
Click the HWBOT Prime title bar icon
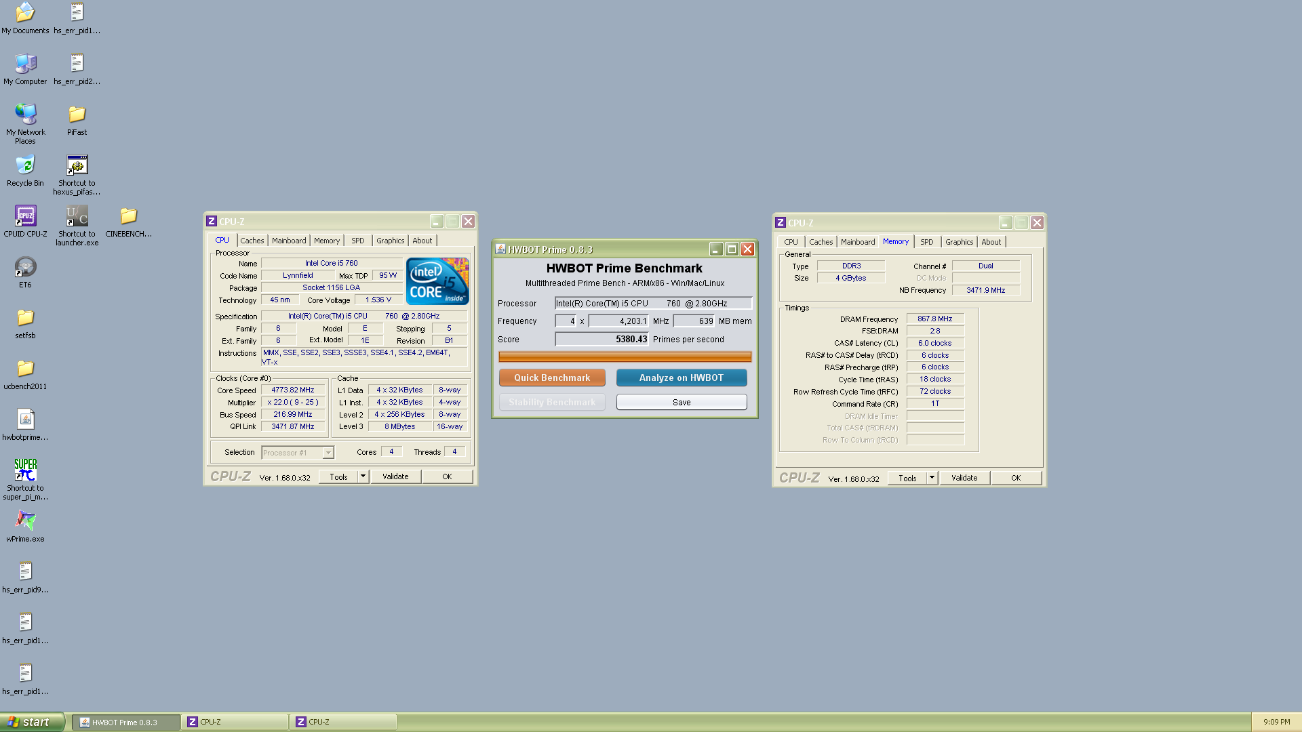pos(500,249)
